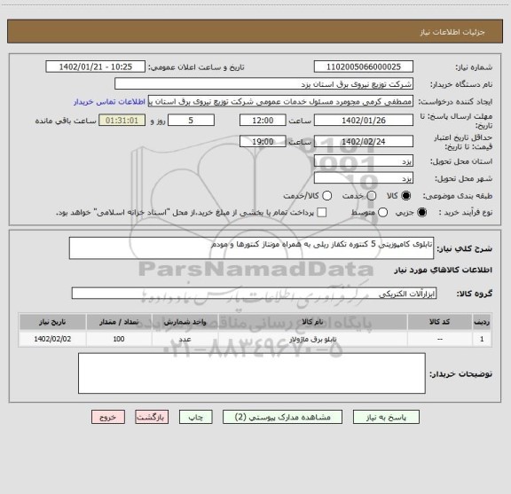Select the متوسط purchase type radio
The width and height of the screenshot is (511, 494).
point(382,213)
